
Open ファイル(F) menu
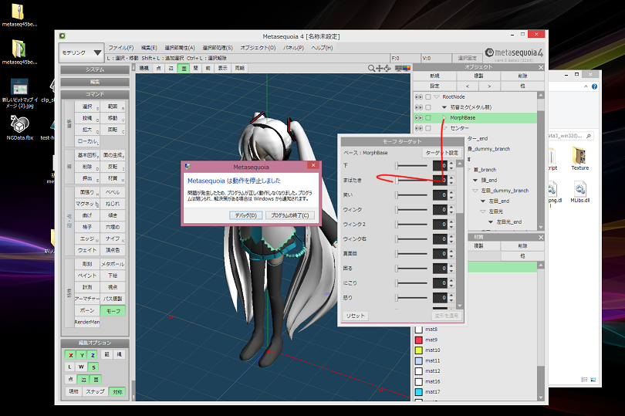[x=121, y=48]
